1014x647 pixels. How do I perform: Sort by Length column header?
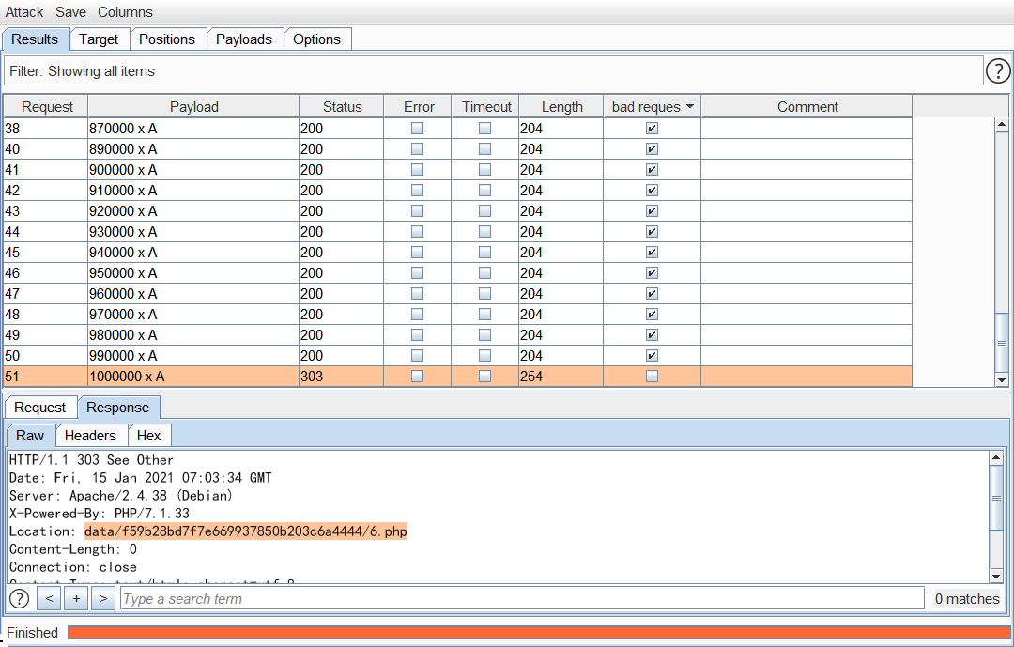(x=562, y=107)
